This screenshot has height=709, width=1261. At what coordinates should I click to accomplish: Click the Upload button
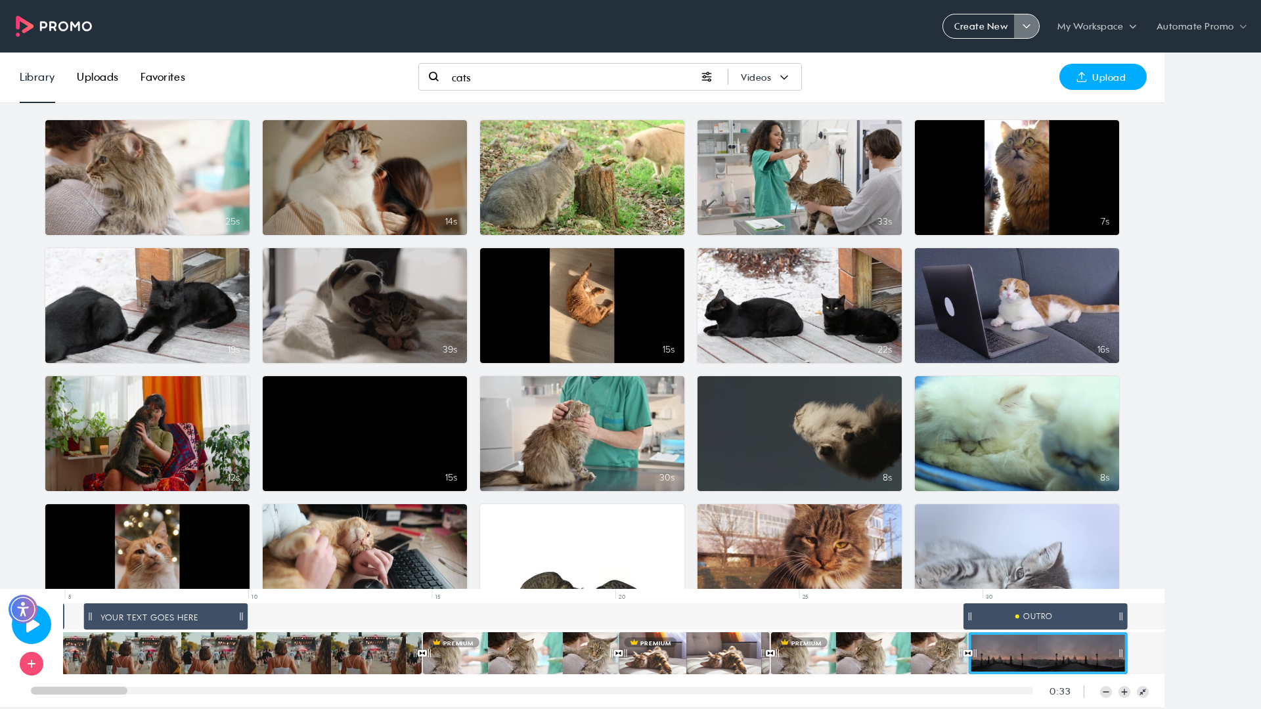tap(1103, 77)
